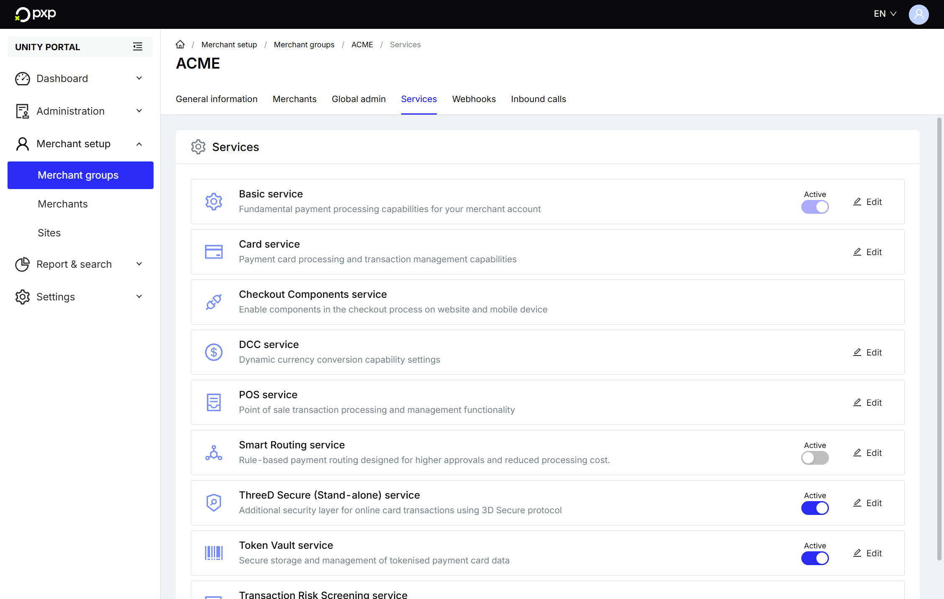
Task: Click the ACME breadcrumb link
Action: pyautogui.click(x=362, y=45)
